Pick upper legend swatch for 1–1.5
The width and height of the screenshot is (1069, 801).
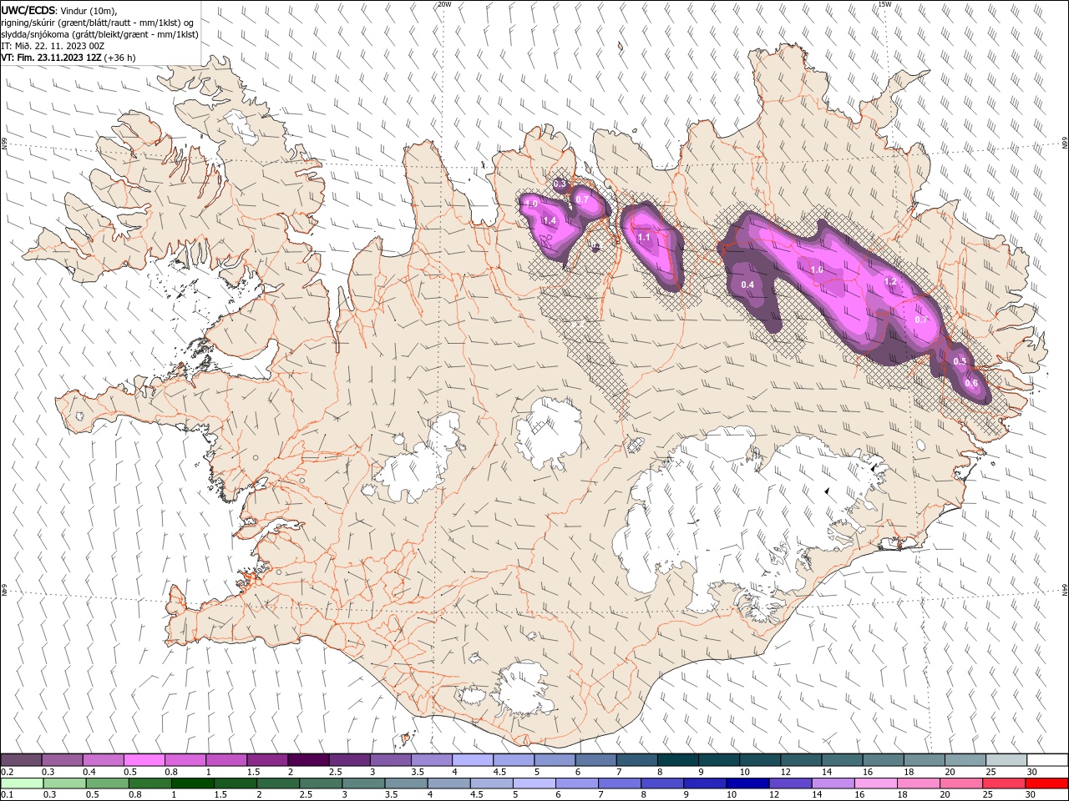pyautogui.click(x=226, y=760)
